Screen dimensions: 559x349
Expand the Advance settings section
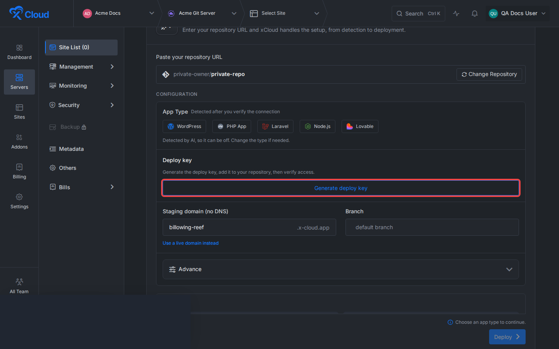[341, 269]
